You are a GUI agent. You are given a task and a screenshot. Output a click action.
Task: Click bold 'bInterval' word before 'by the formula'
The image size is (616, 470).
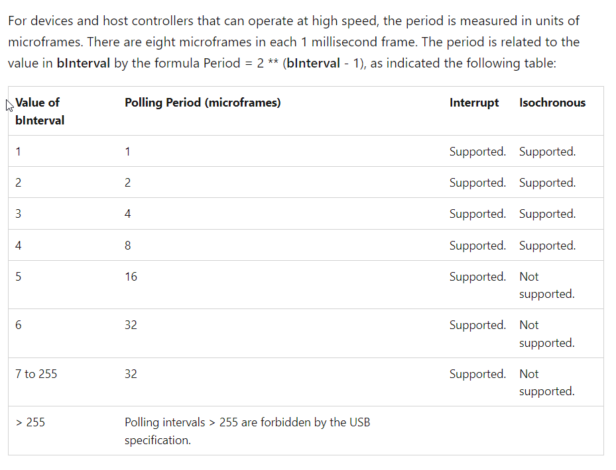pyautogui.click(x=84, y=63)
